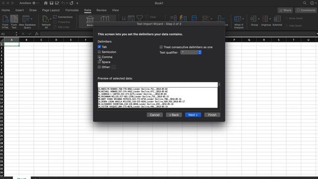Click Finish in Text Import Wizard
The height and width of the screenshot is (179, 318).
tap(212, 115)
